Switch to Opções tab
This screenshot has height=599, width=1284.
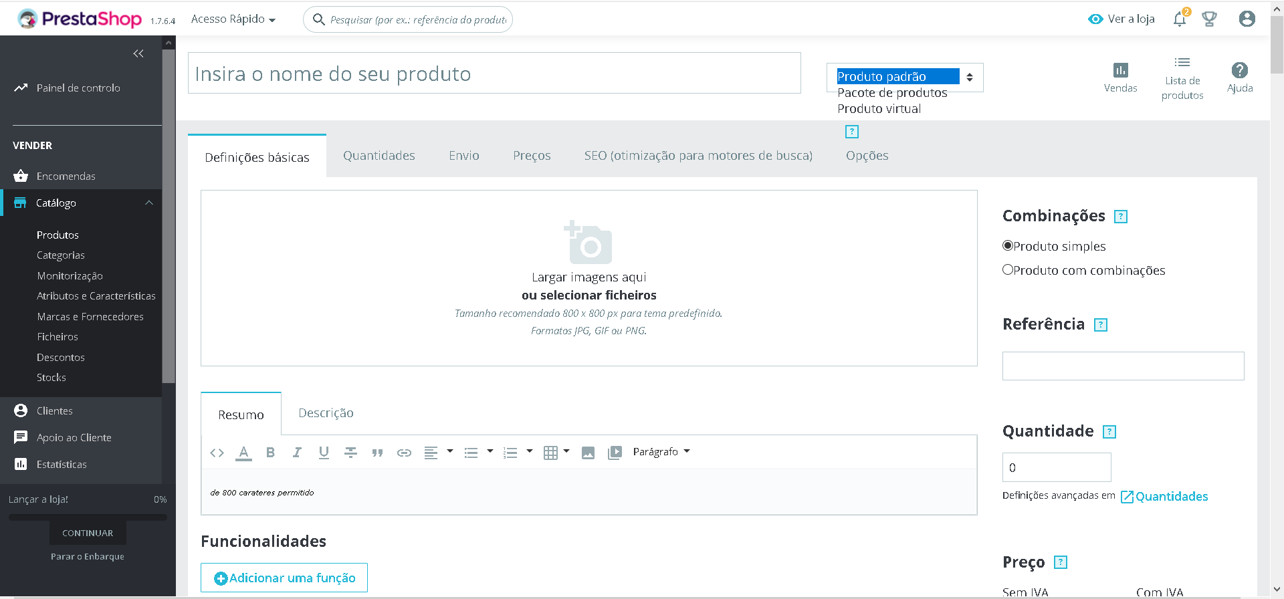point(867,156)
